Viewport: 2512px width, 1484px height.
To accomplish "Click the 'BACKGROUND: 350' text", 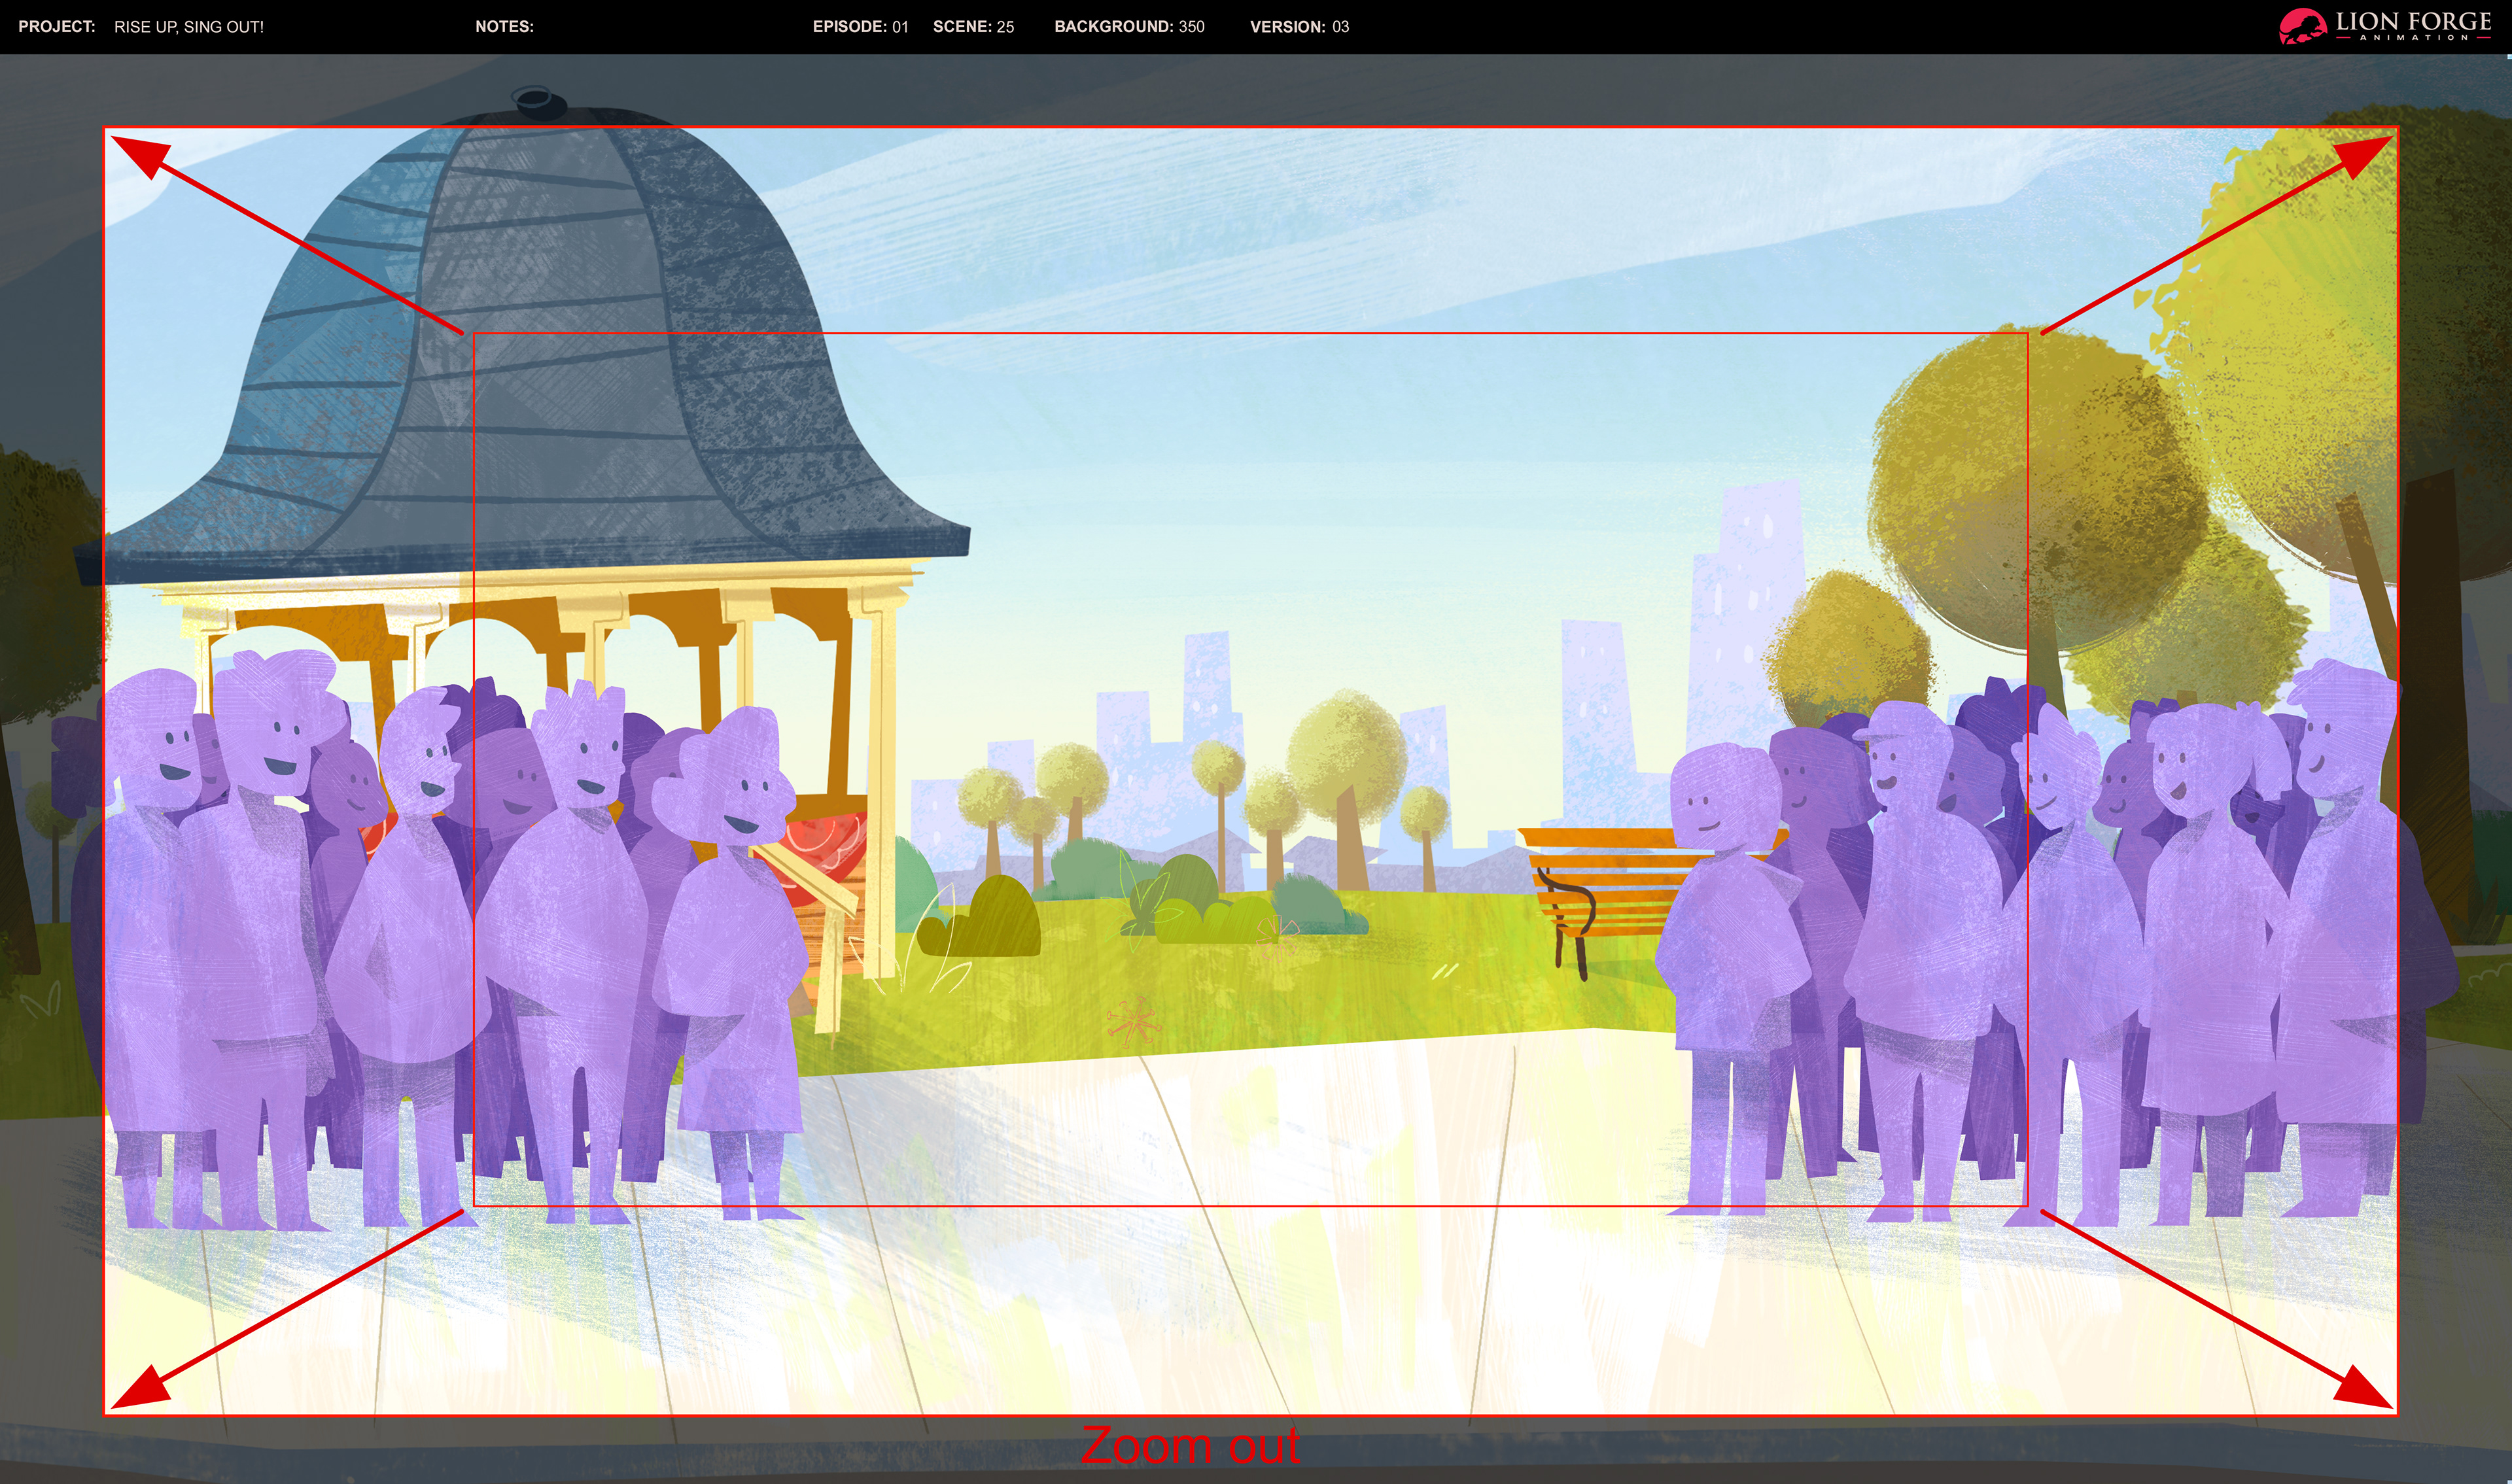I will coord(1129,27).
